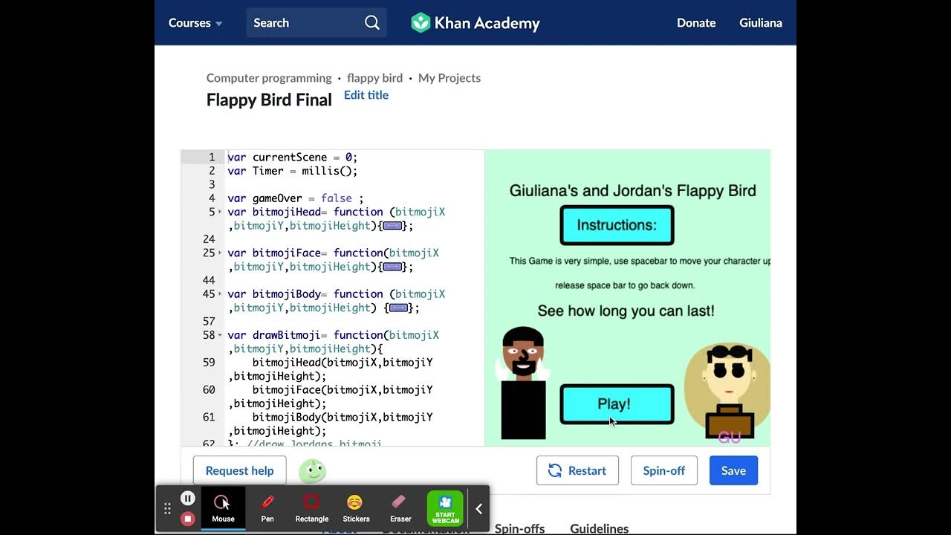Open My Projects breadcrumb link

click(449, 78)
